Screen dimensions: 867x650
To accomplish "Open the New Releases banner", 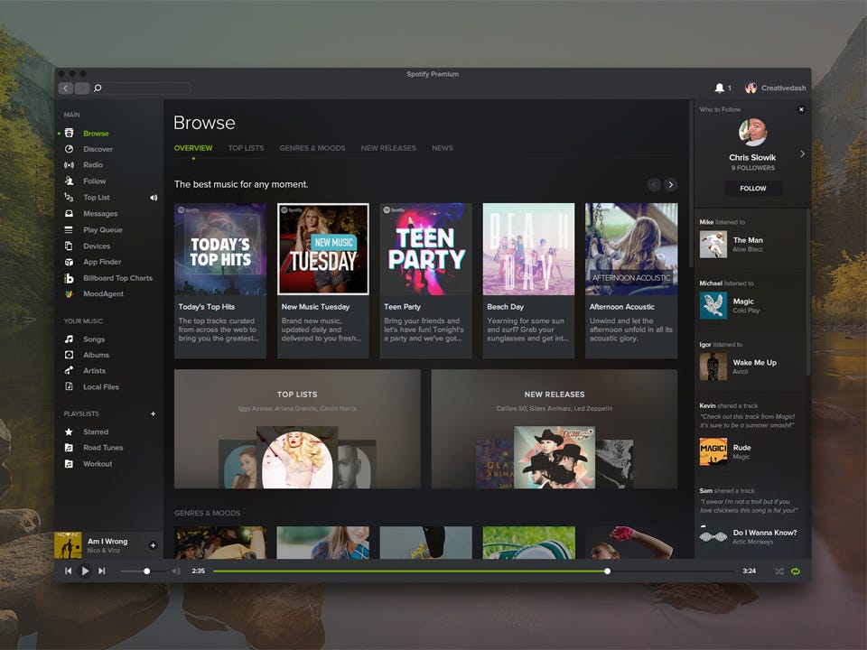I will (555, 429).
